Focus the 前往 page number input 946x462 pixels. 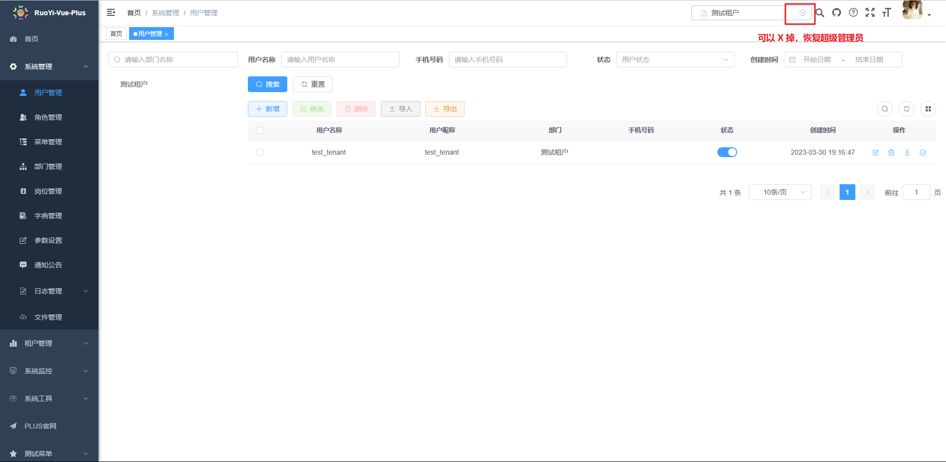pos(916,192)
